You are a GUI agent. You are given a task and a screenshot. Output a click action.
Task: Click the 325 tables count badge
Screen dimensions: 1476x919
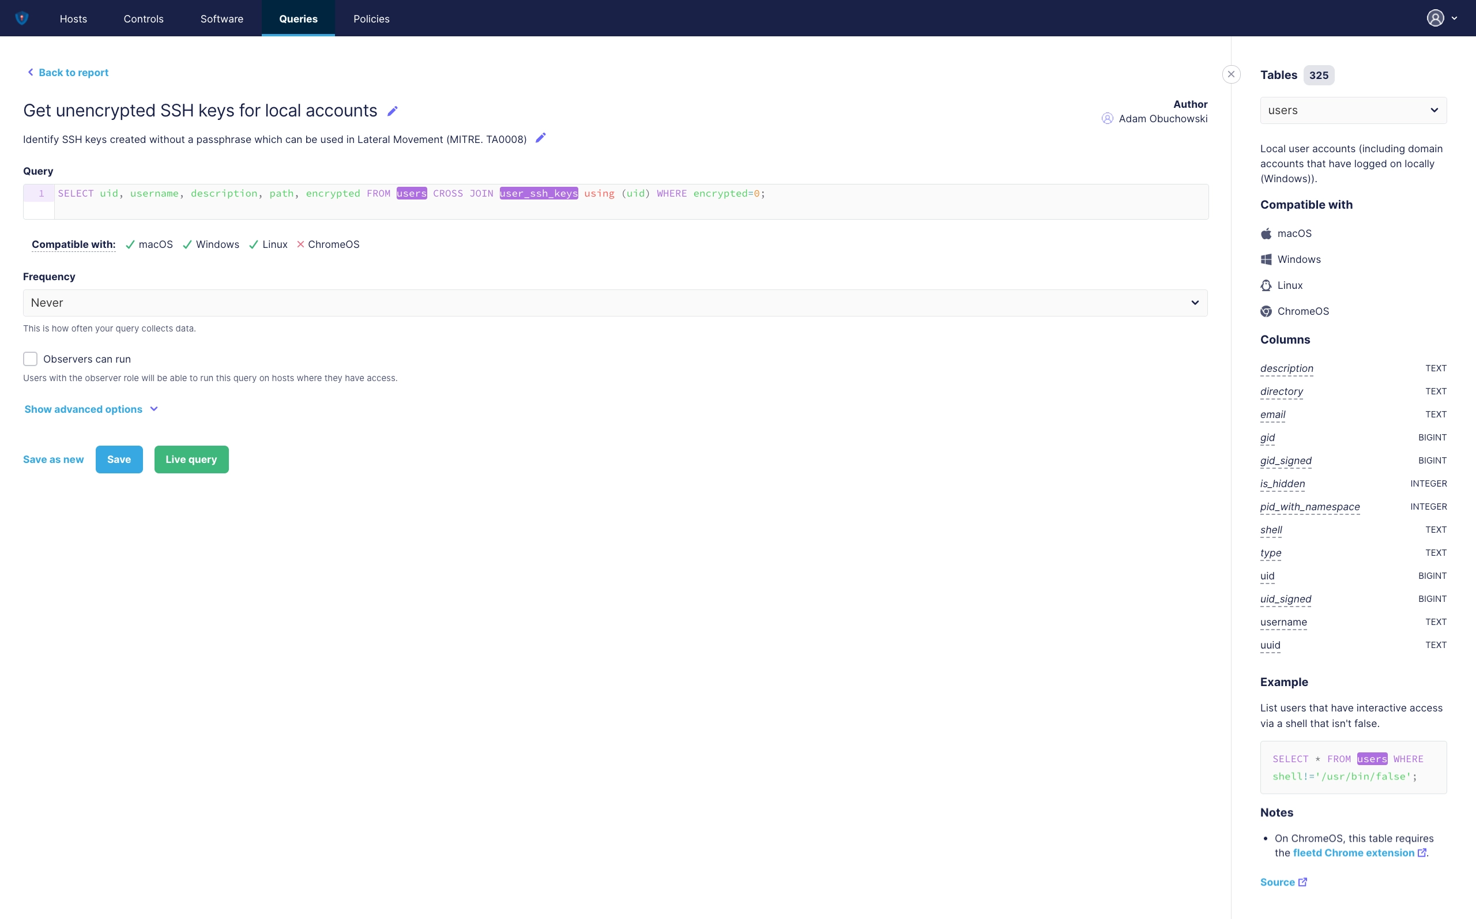point(1318,76)
